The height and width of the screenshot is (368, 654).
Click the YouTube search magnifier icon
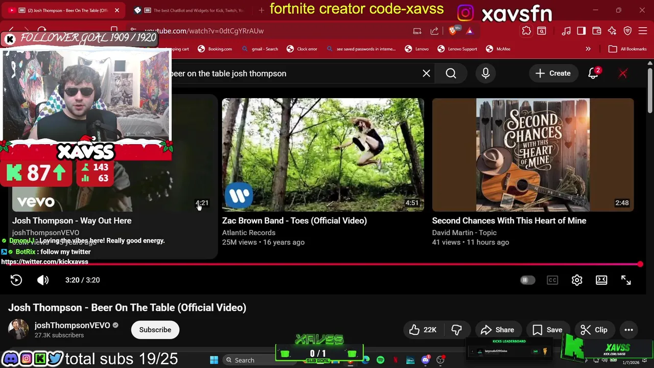point(451,74)
